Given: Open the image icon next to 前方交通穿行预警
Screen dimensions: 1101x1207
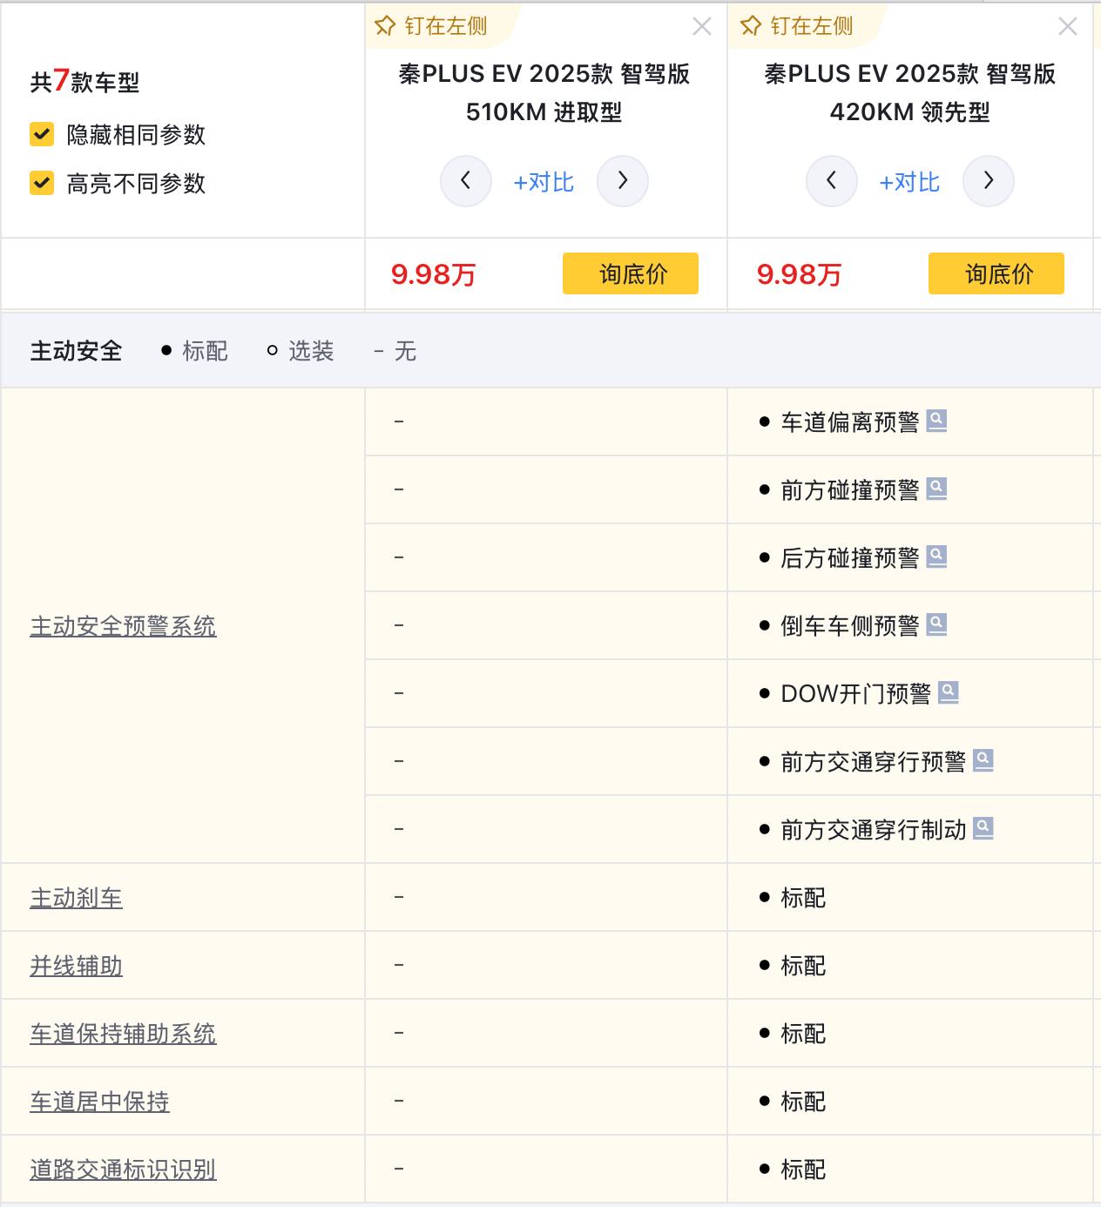Looking at the screenshot, I should pos(983,761).
